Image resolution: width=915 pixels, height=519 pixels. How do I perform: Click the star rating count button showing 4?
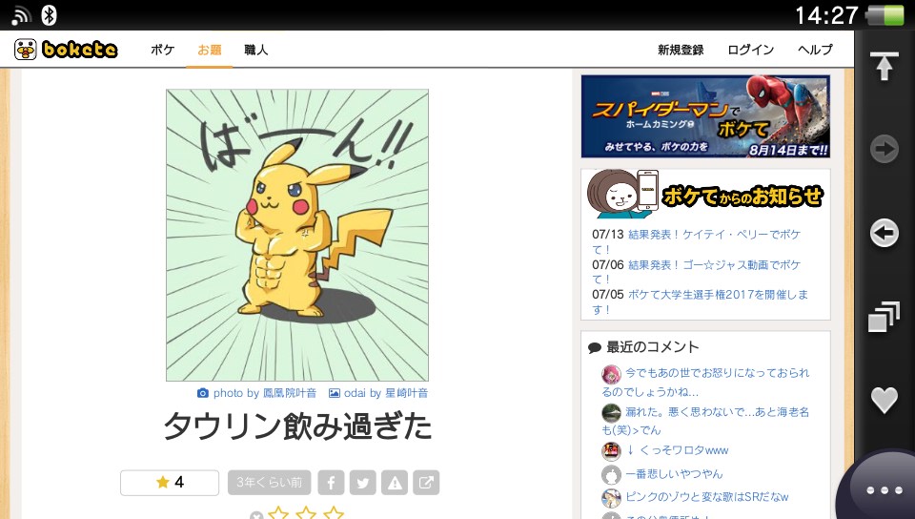[170, 482]
